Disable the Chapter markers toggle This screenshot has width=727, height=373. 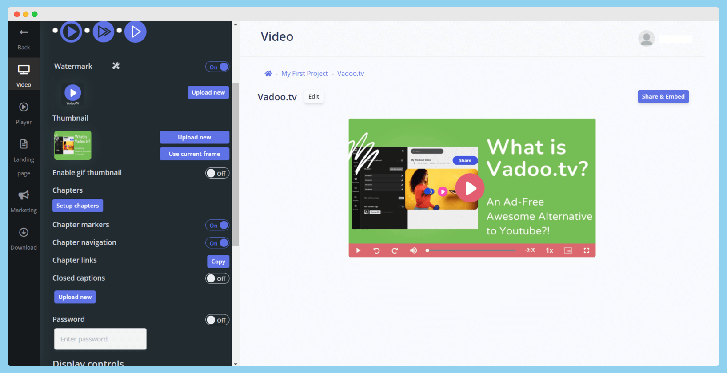(x=217, y=225)
